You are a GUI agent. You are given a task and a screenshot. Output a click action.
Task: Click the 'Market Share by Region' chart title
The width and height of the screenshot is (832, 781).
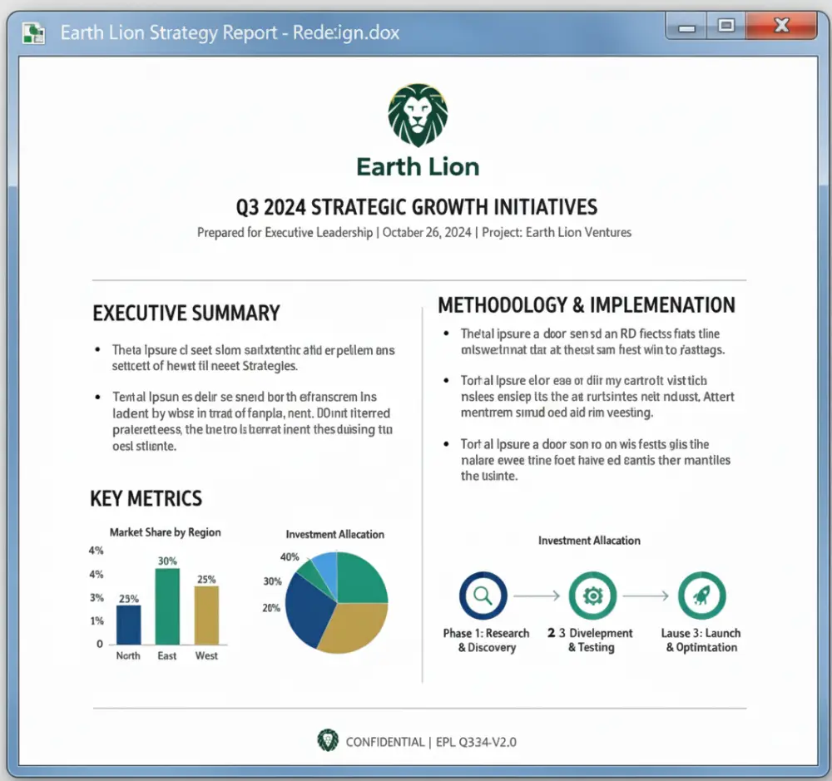(165, 532)
